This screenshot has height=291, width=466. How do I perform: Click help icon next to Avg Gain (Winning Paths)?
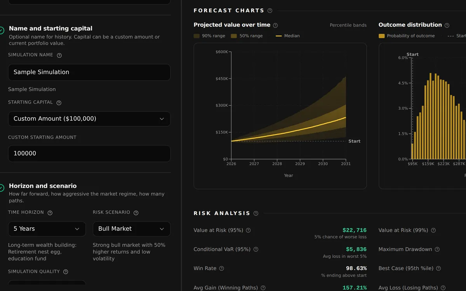click(x=263, y=288)
